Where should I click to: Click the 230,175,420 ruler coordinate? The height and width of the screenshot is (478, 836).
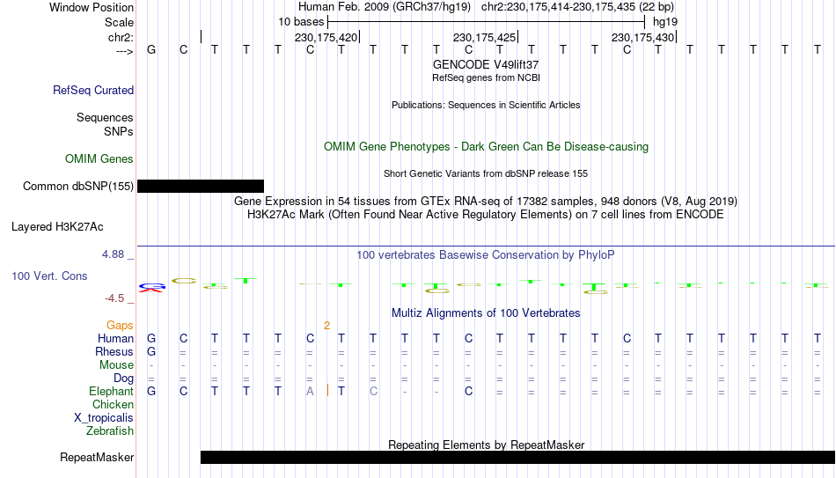326,37
